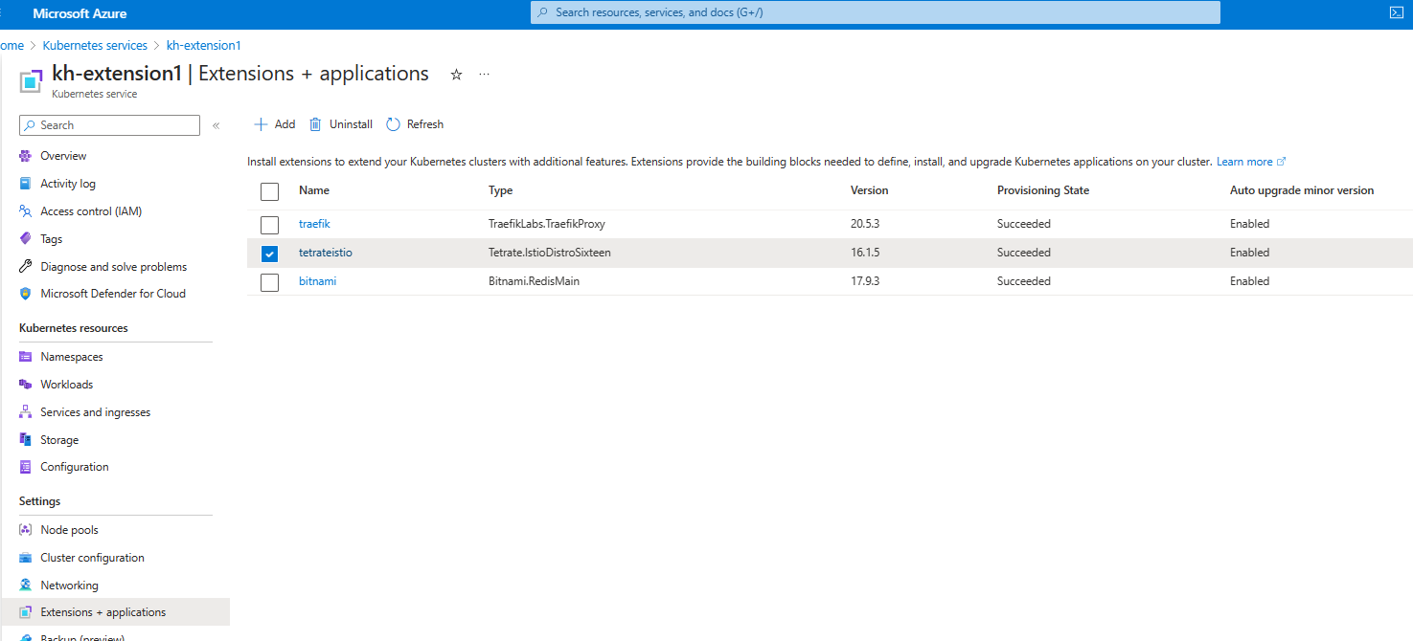The width and height of the screenshot is (1413, 641).
Task: Click the Provisioning State column header
Action: pos(1043,190)
